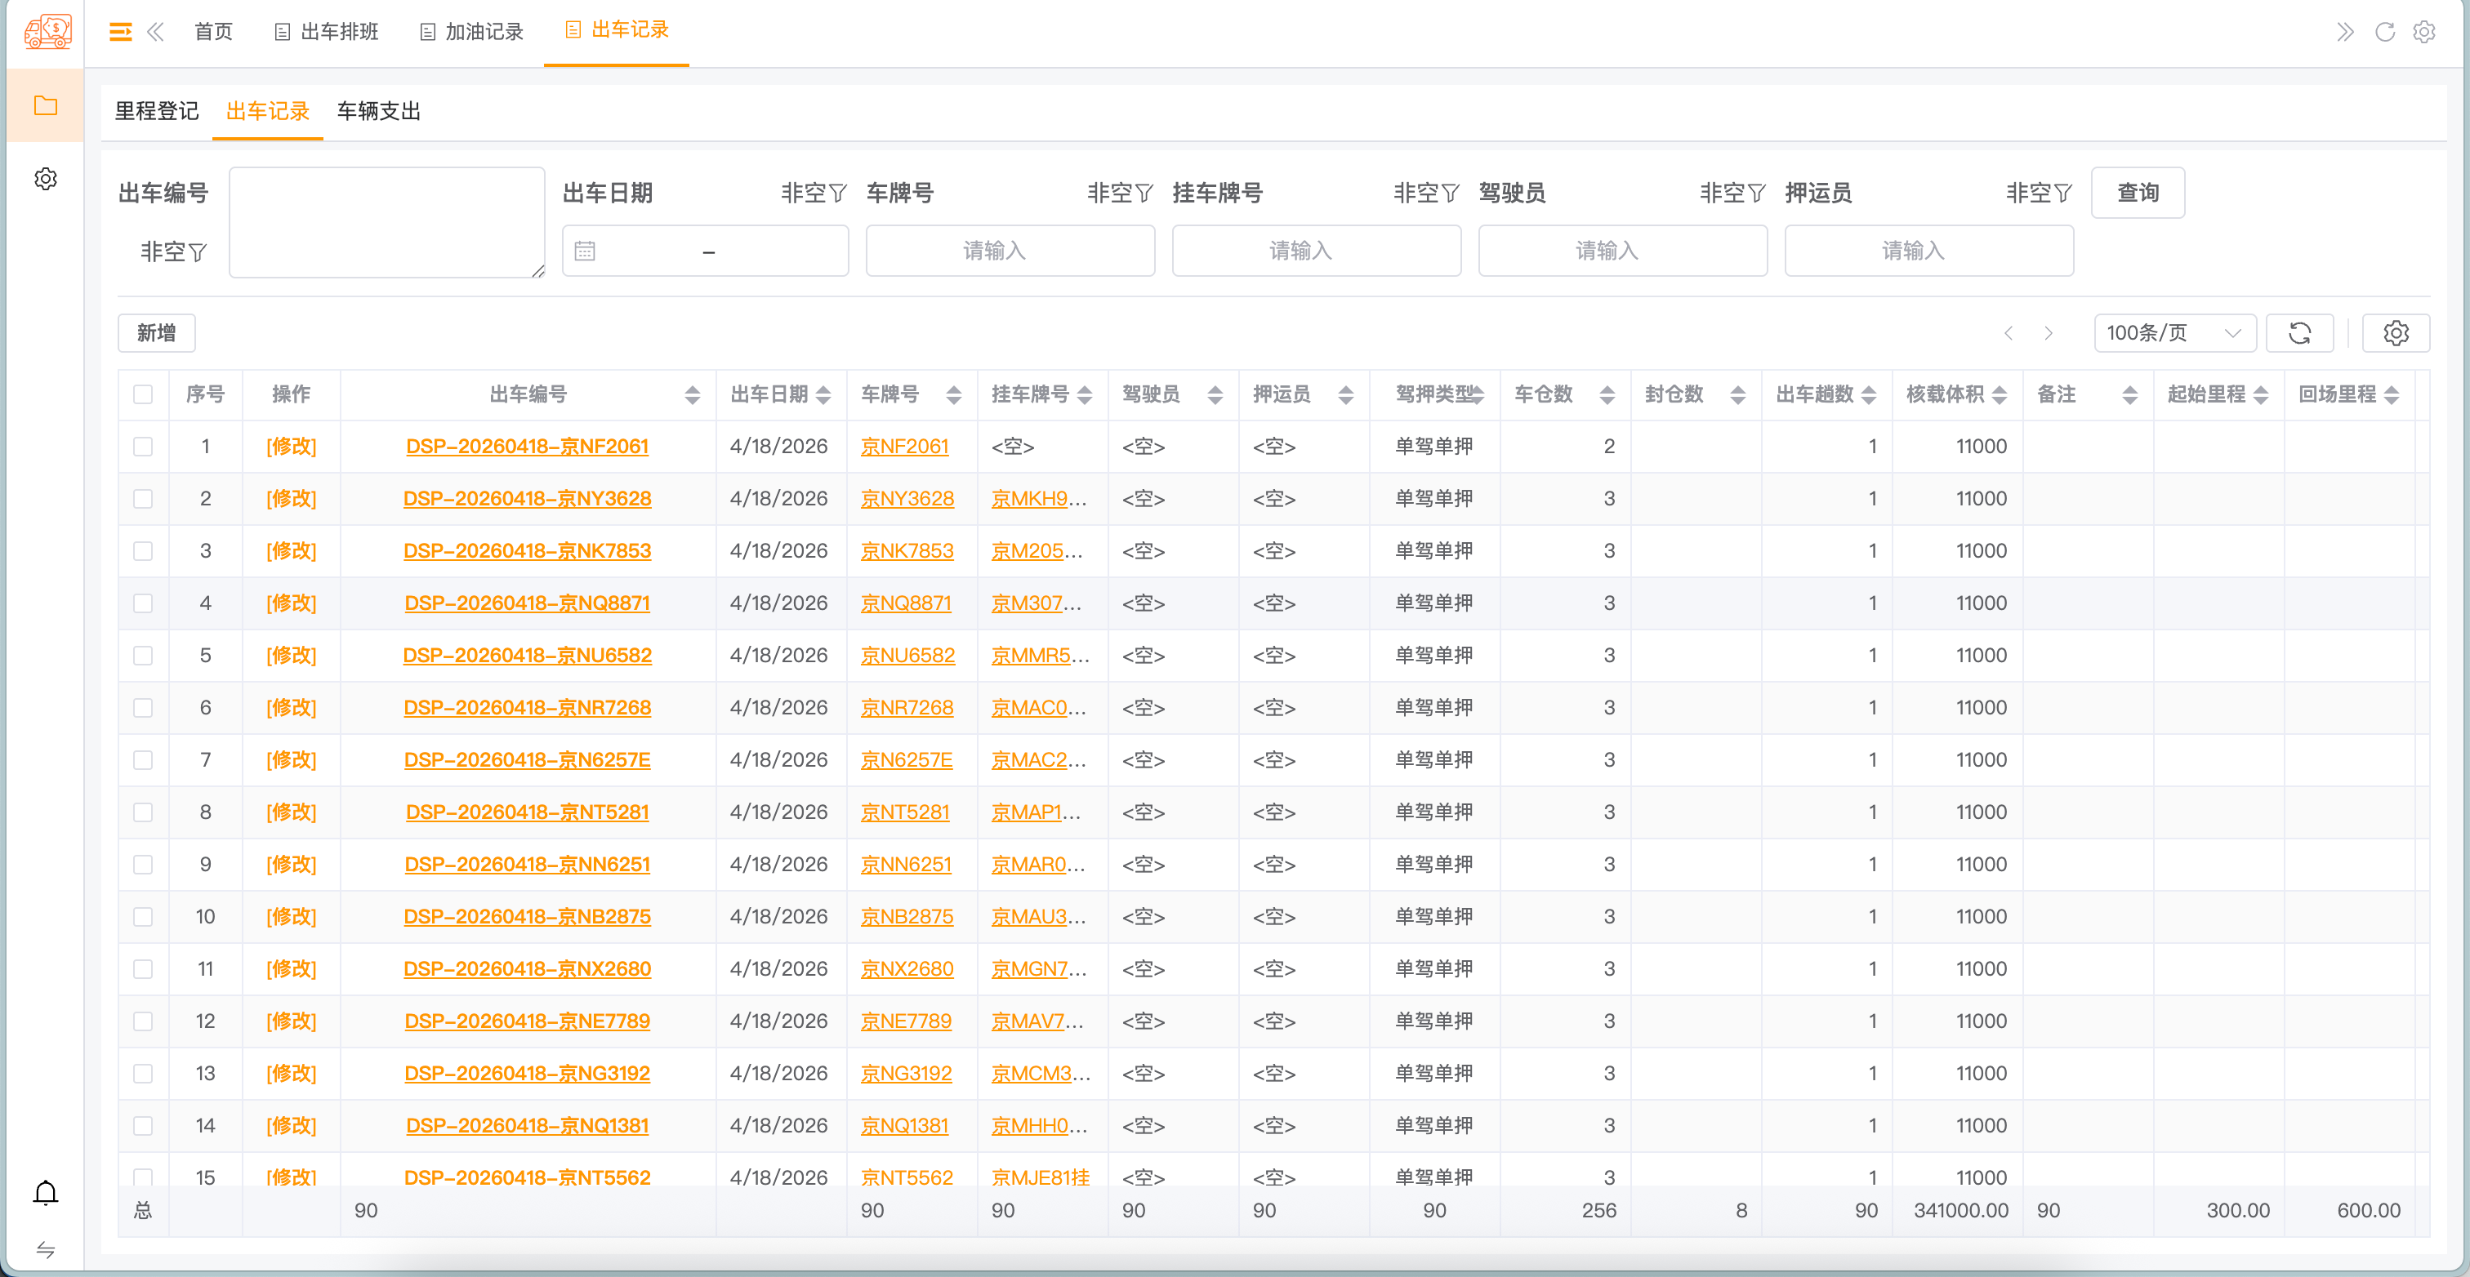Viewport: 2470px width, 1277px height.
Task: Click the swap arrows icon at sidebar bottom
Action: pos(45,1249)
